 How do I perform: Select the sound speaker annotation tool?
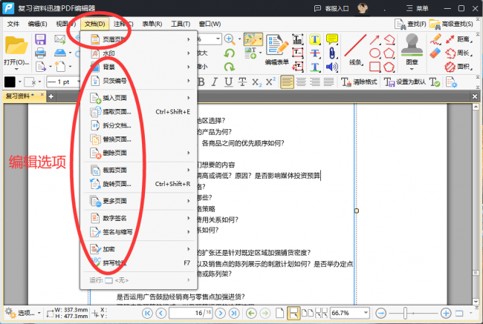(x=331, y=67)
